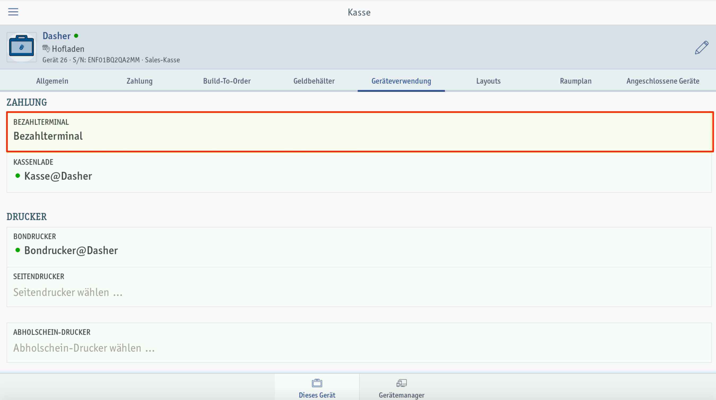Open the Kassenlade Kasse@Dasher selector
This screenshot has height=400, width=716.
(x=359, y=172)
